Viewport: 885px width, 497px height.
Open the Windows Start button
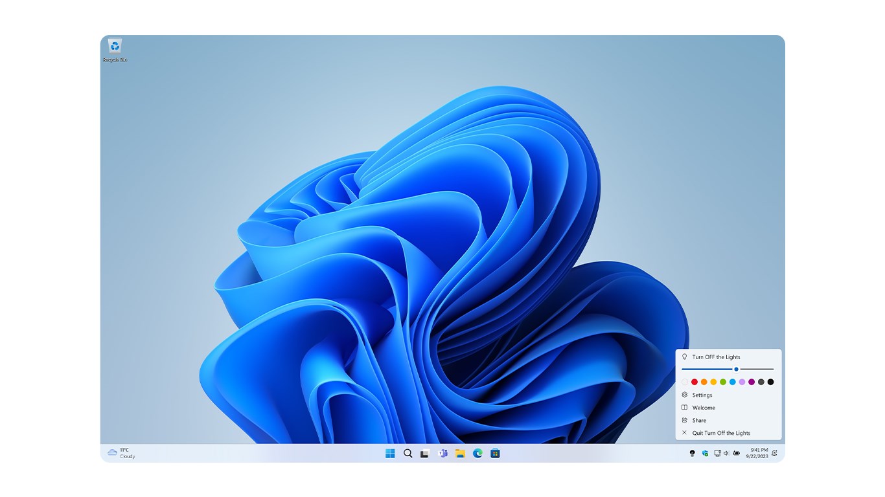click(x=390, y=453)
